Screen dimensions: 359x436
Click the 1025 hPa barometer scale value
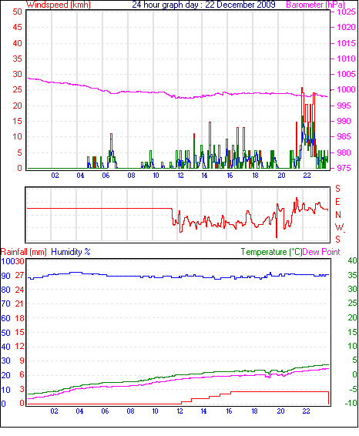pyautogui.click(x=346, y=12)
